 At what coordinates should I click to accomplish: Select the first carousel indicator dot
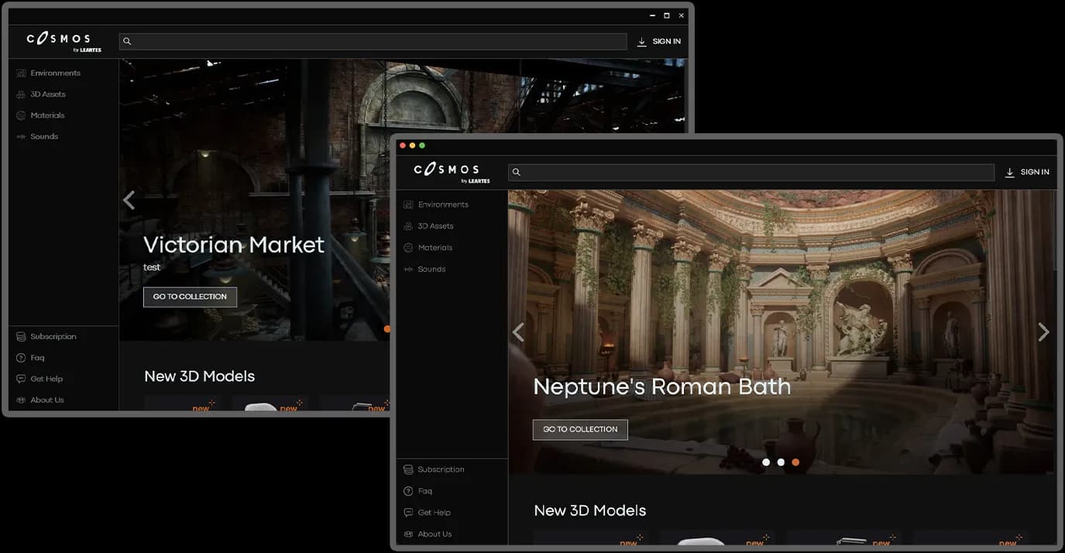[766, 462]
